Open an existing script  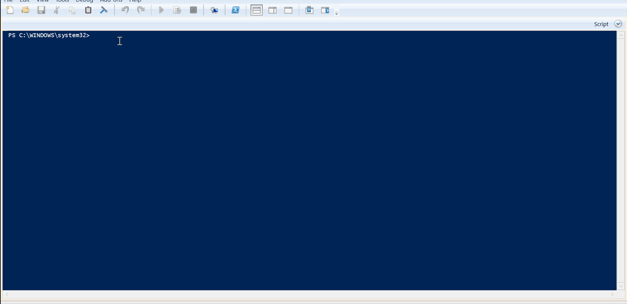coord(25,10)
